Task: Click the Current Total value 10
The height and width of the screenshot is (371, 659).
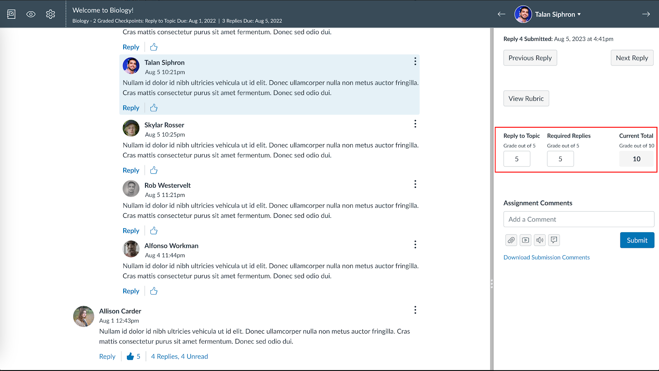Action: tap(636, 159)
